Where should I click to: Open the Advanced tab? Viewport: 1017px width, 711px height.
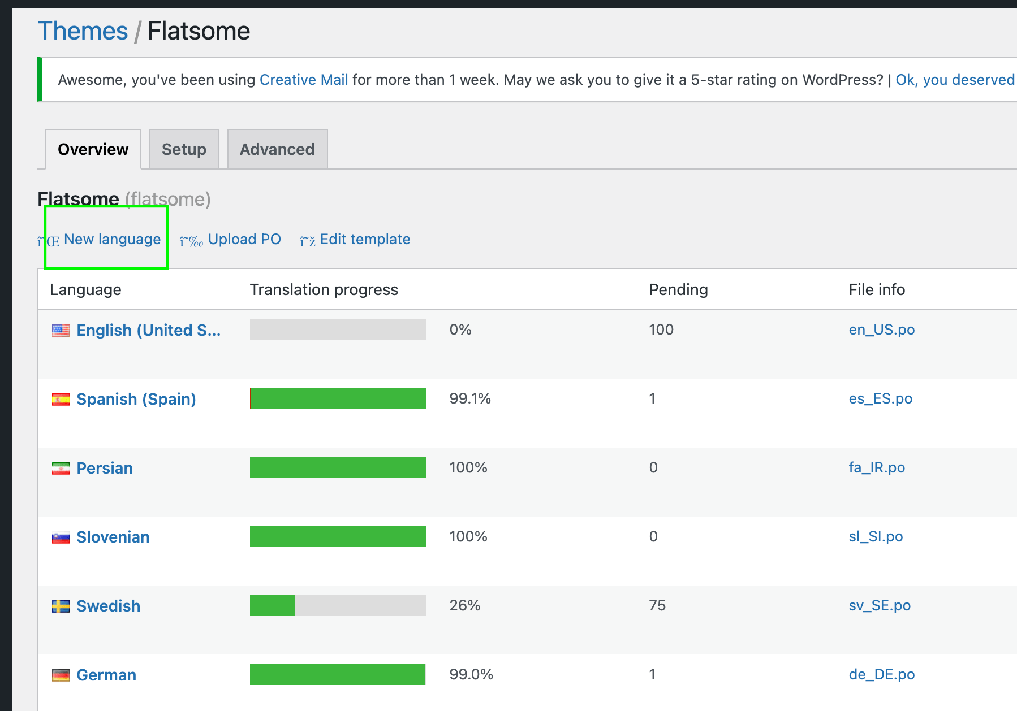point(277,149)
